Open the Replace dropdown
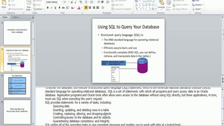Screen dimensions: 224x126 pyautogui.click(x=203, y=5)
